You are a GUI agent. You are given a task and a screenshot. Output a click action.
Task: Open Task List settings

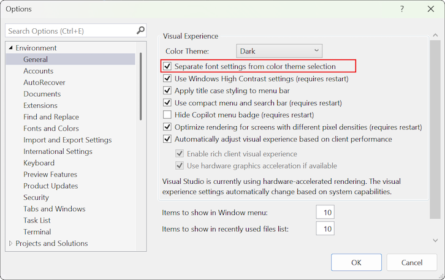point(37,220)
